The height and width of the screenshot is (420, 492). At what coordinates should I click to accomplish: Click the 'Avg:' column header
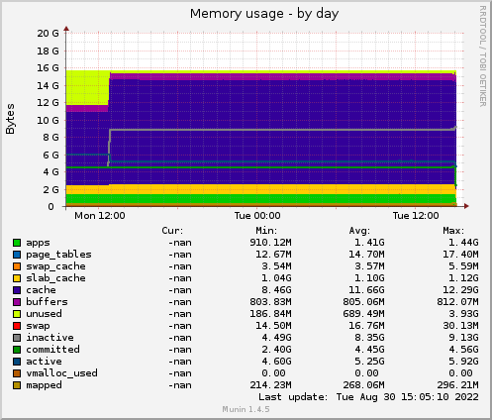359,231
